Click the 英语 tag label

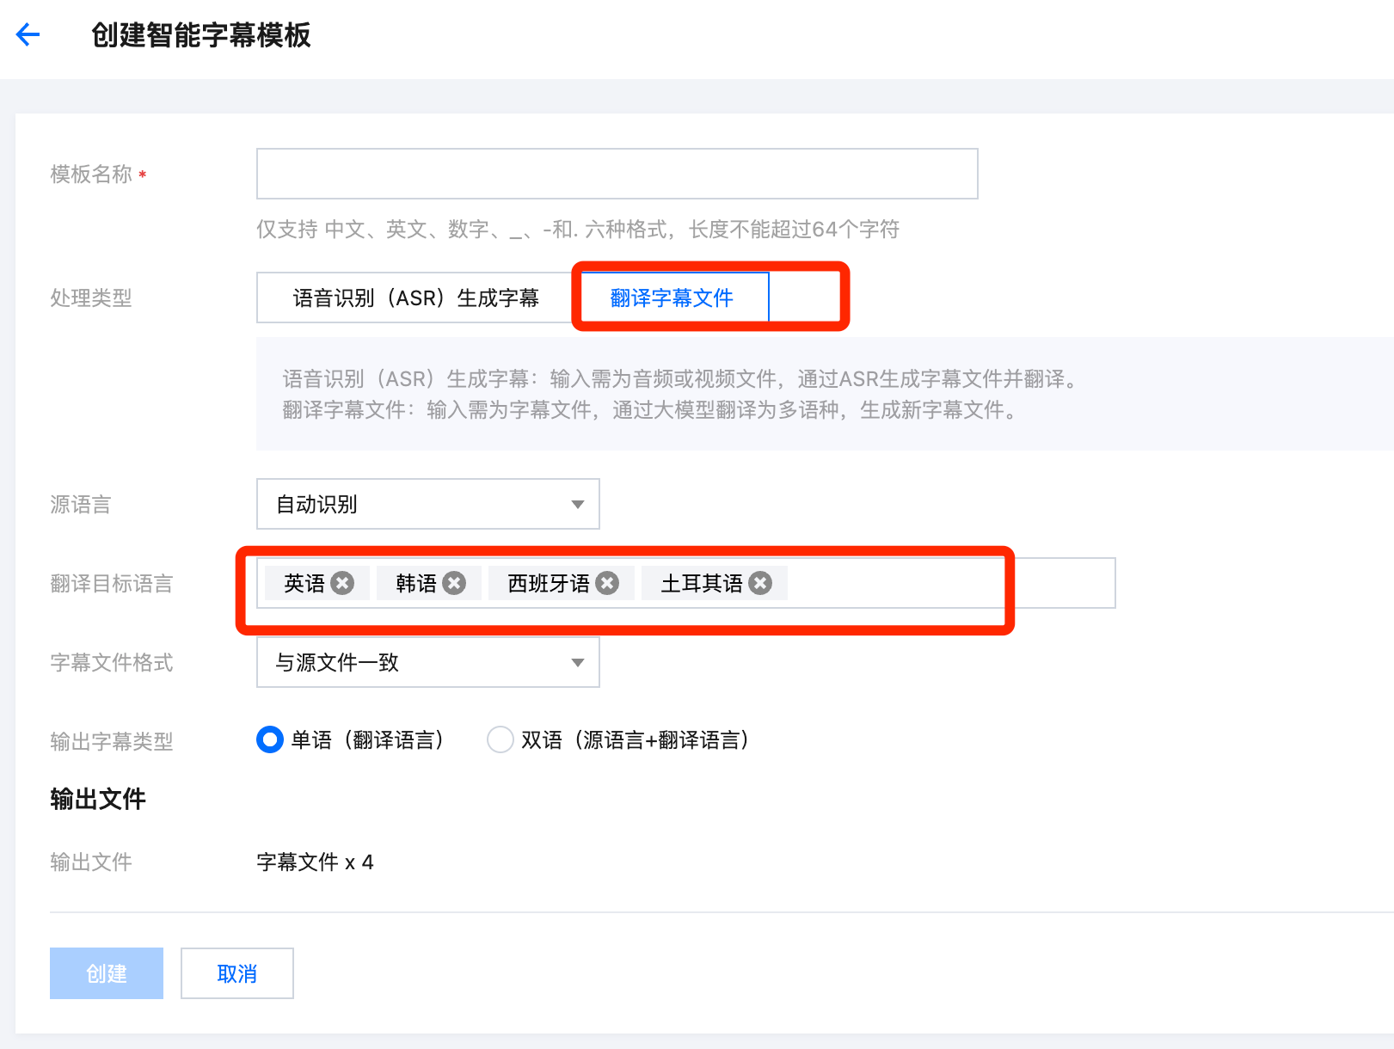coord(304,584)
